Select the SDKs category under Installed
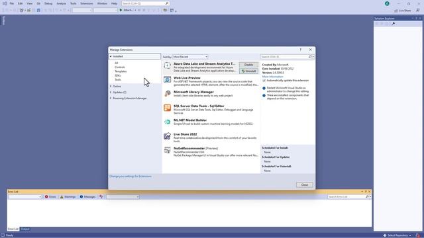The height and width of the screenshot is (238, 424). coord(118,75)
